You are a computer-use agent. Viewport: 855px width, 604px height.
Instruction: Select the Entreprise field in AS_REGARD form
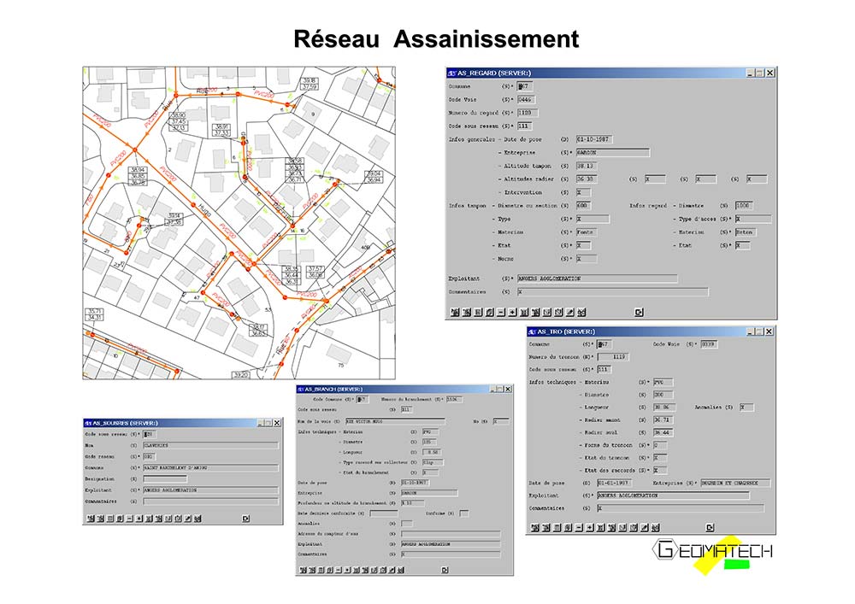point(613,153)
